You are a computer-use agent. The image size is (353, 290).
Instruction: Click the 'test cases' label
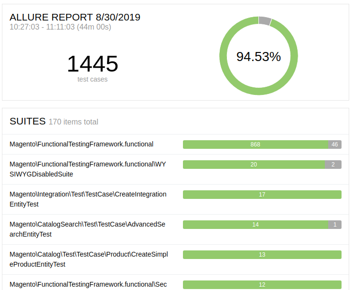(93, 79)
